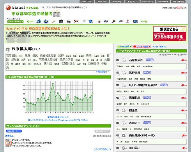This screenshot has height=152, width=191.
Task: Open the kizasi TOP tab
Action: (87, 2)
